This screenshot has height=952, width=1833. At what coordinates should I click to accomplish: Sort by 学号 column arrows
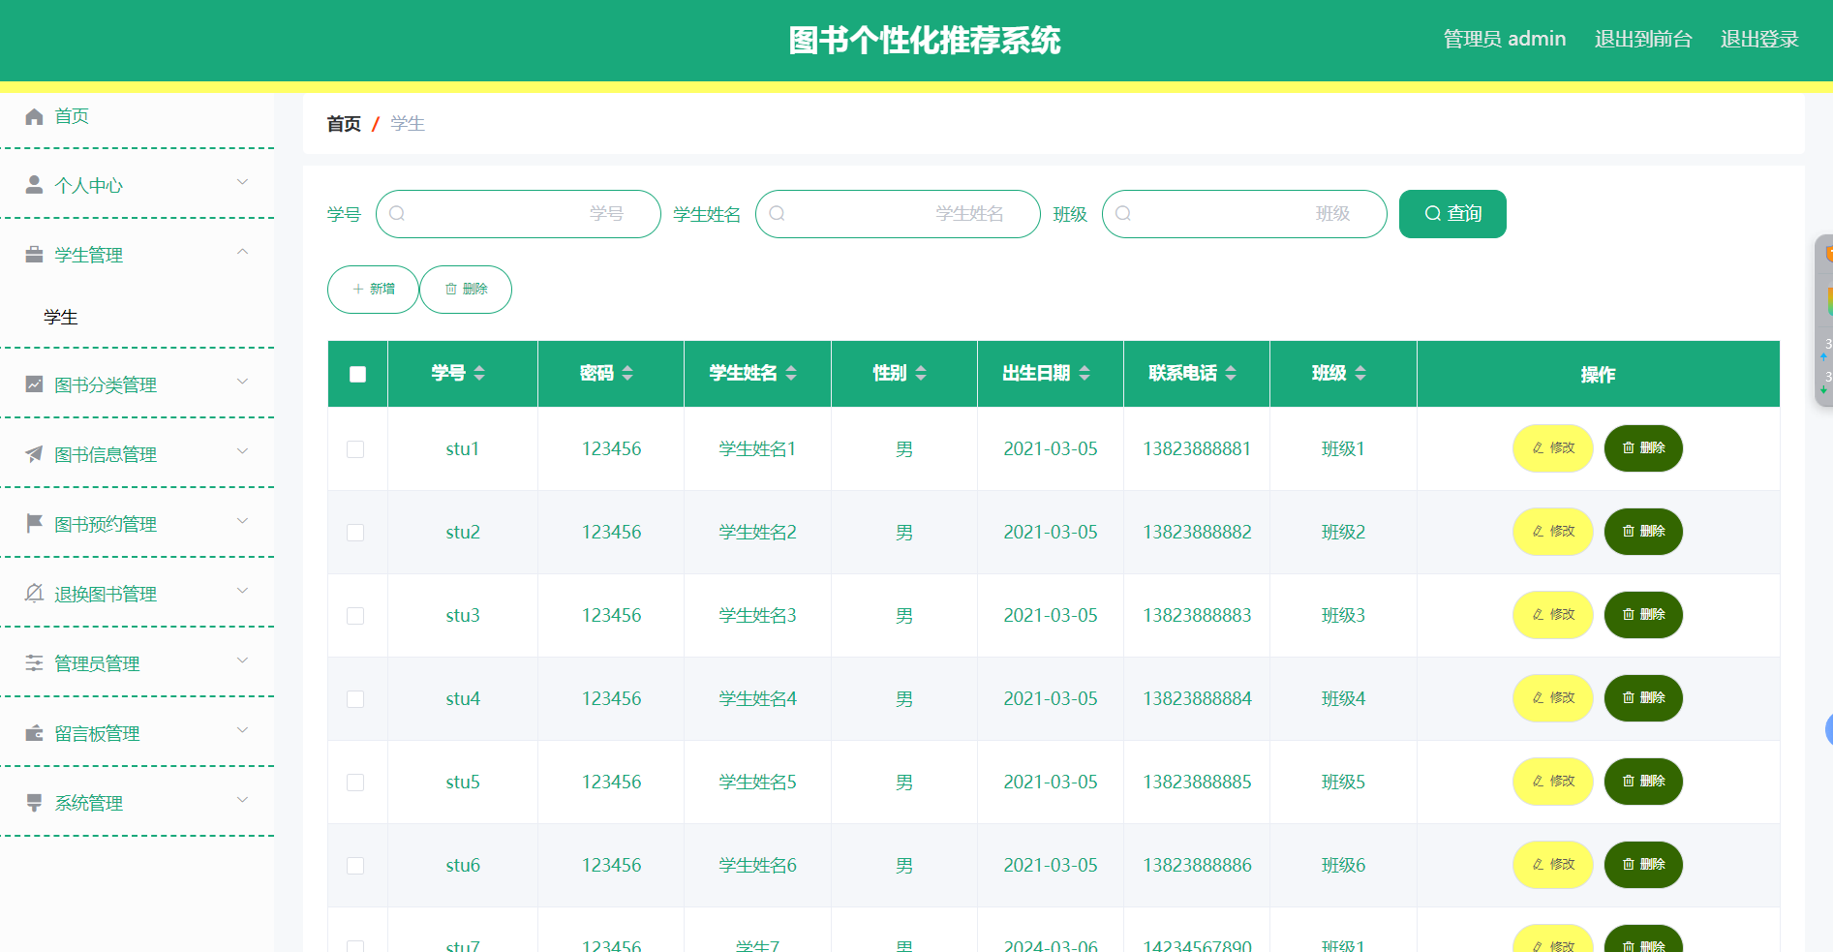click(x=479, y=373)
